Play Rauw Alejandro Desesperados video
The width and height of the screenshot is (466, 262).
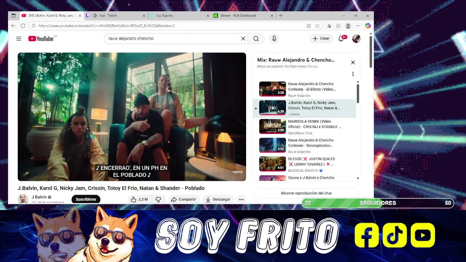click(304, 146)
